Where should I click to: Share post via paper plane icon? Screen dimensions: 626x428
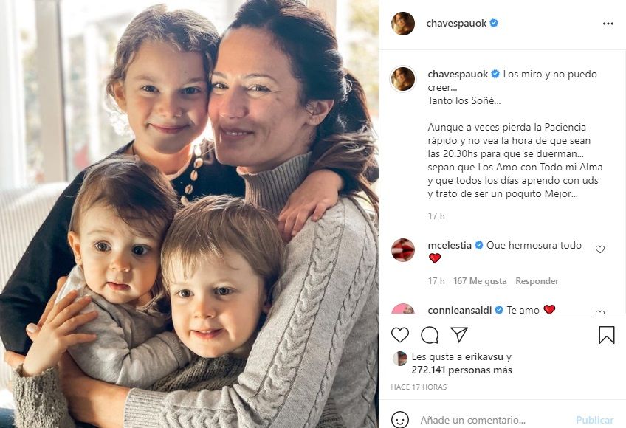click(459, 334)
